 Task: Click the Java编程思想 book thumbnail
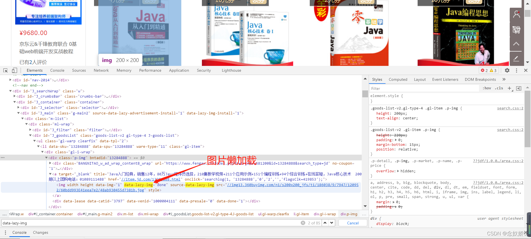(463, 33)
